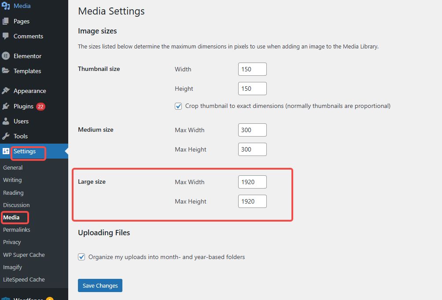Open the Settings menu in sidebar
Image resolution: width=442 pixels, height=300 pixels.
pyautogui.click(x=25, y=152)
